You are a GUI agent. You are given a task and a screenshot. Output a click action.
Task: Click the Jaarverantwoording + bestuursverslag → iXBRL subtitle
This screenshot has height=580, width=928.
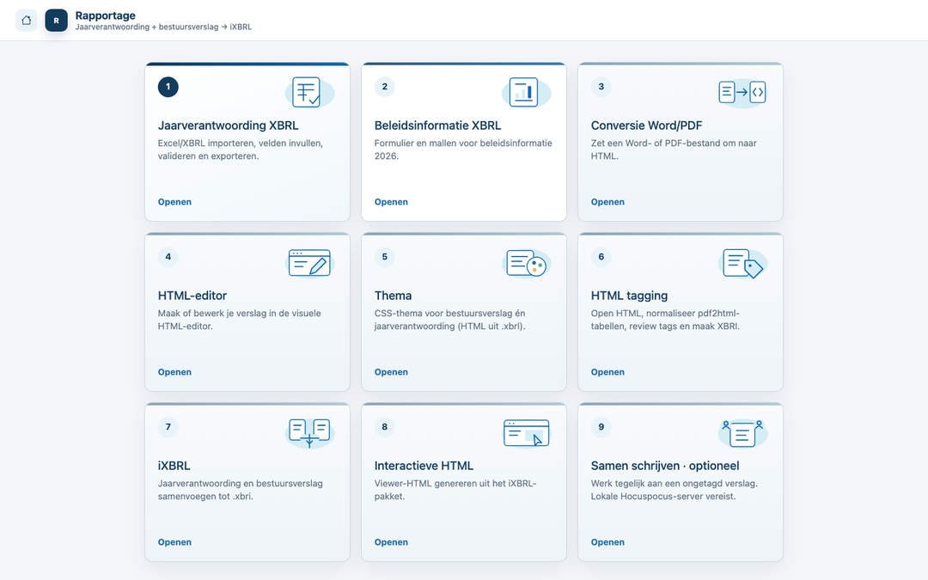click(x=163, y=27)
